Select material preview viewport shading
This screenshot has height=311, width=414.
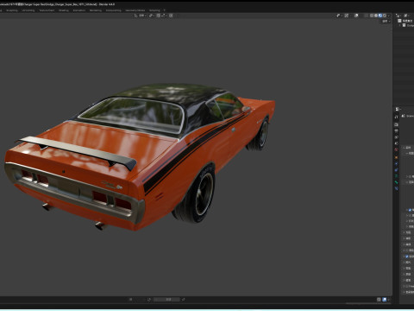[380, 16]
